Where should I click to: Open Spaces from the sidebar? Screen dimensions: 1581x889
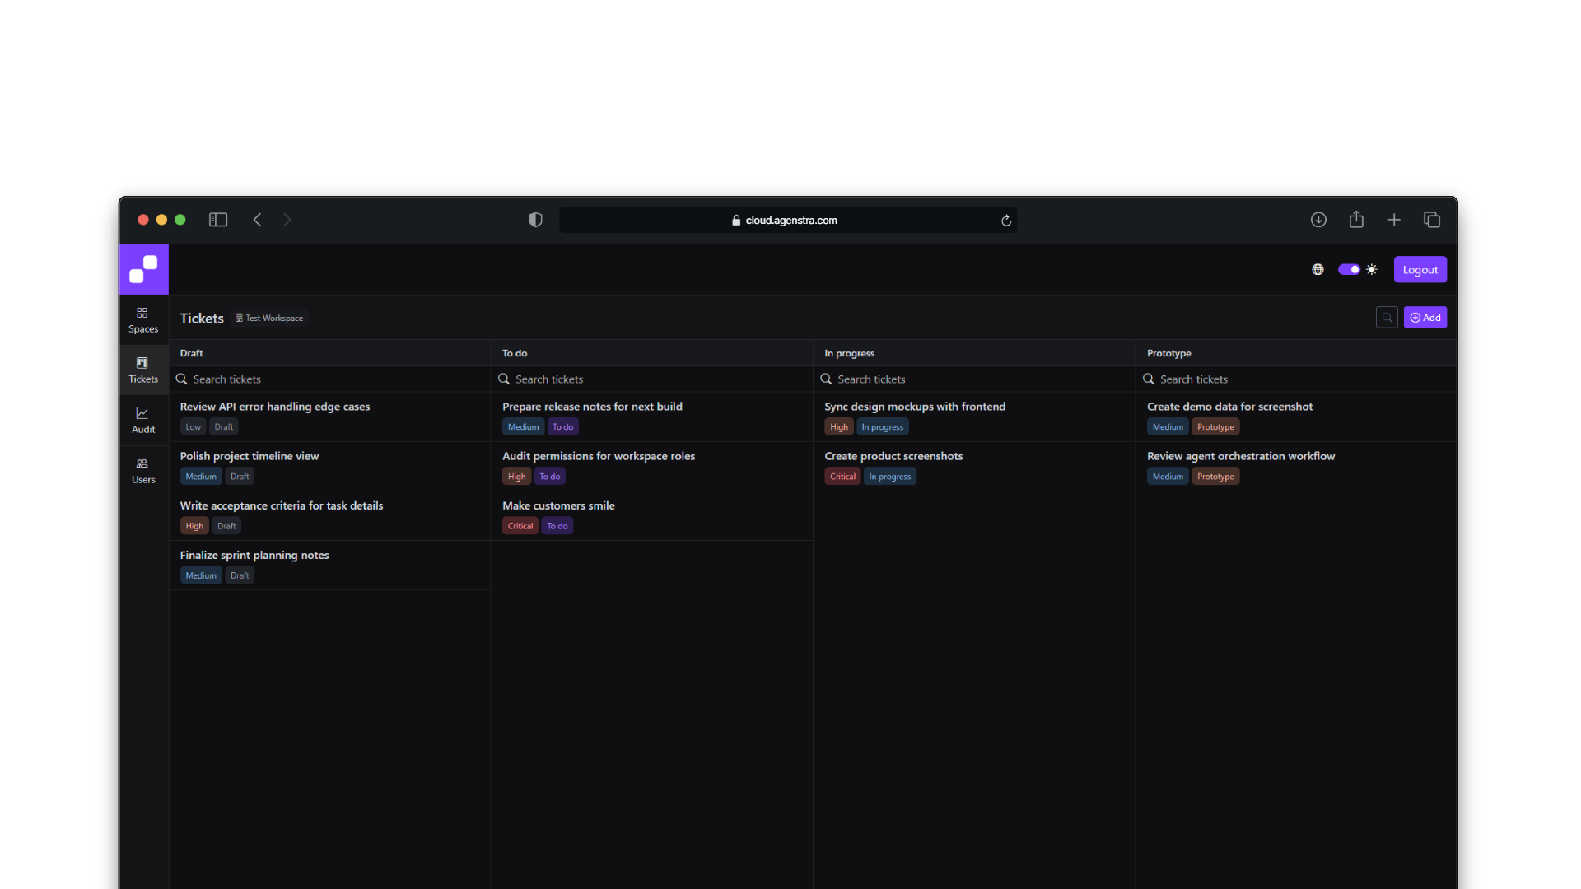pos(142,319)
